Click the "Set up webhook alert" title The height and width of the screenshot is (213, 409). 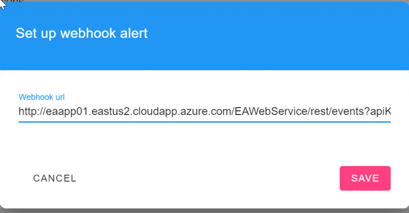(81, 34)
